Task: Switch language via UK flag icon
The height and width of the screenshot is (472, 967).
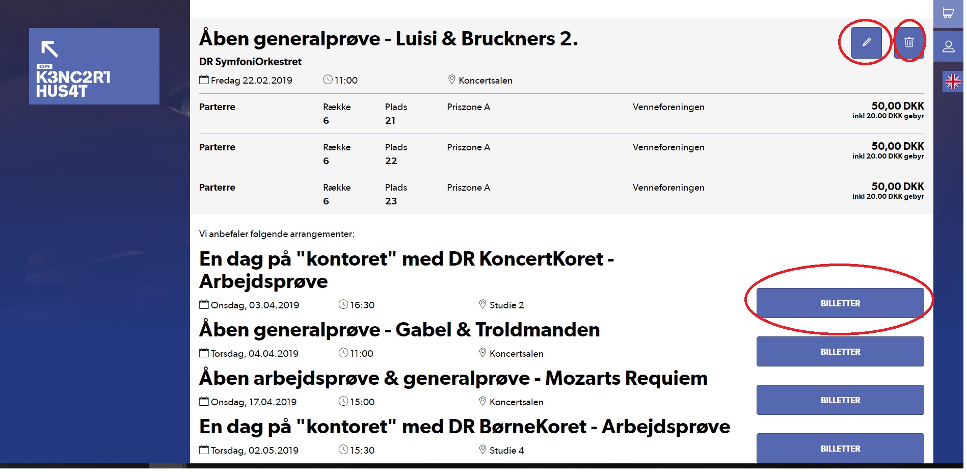Action: click(x=953, y=81)
